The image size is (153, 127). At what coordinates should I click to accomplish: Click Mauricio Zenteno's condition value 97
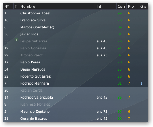(120, 112)
